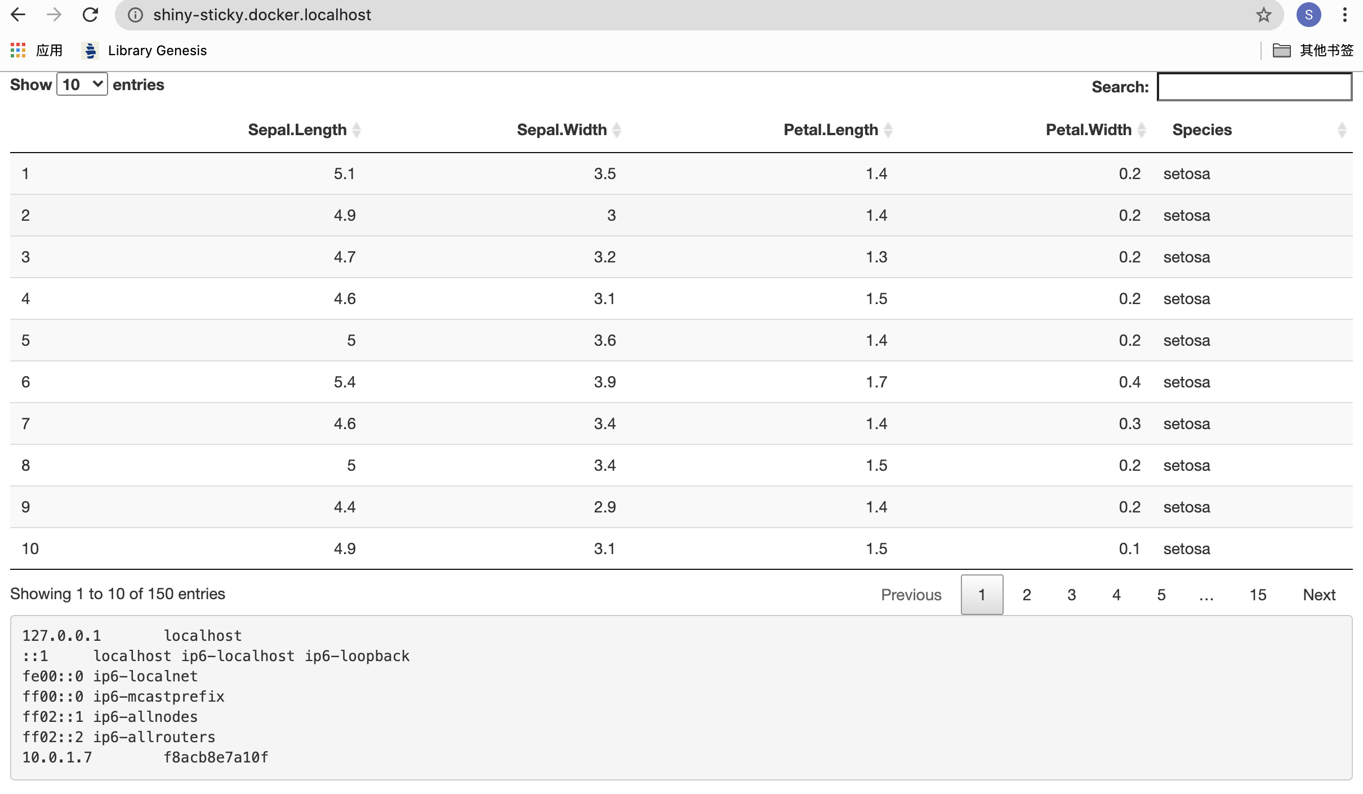The image size is (1363, 794).
Task: Bookmark this page with the star icon
Action: click(x=1263, y=15)
